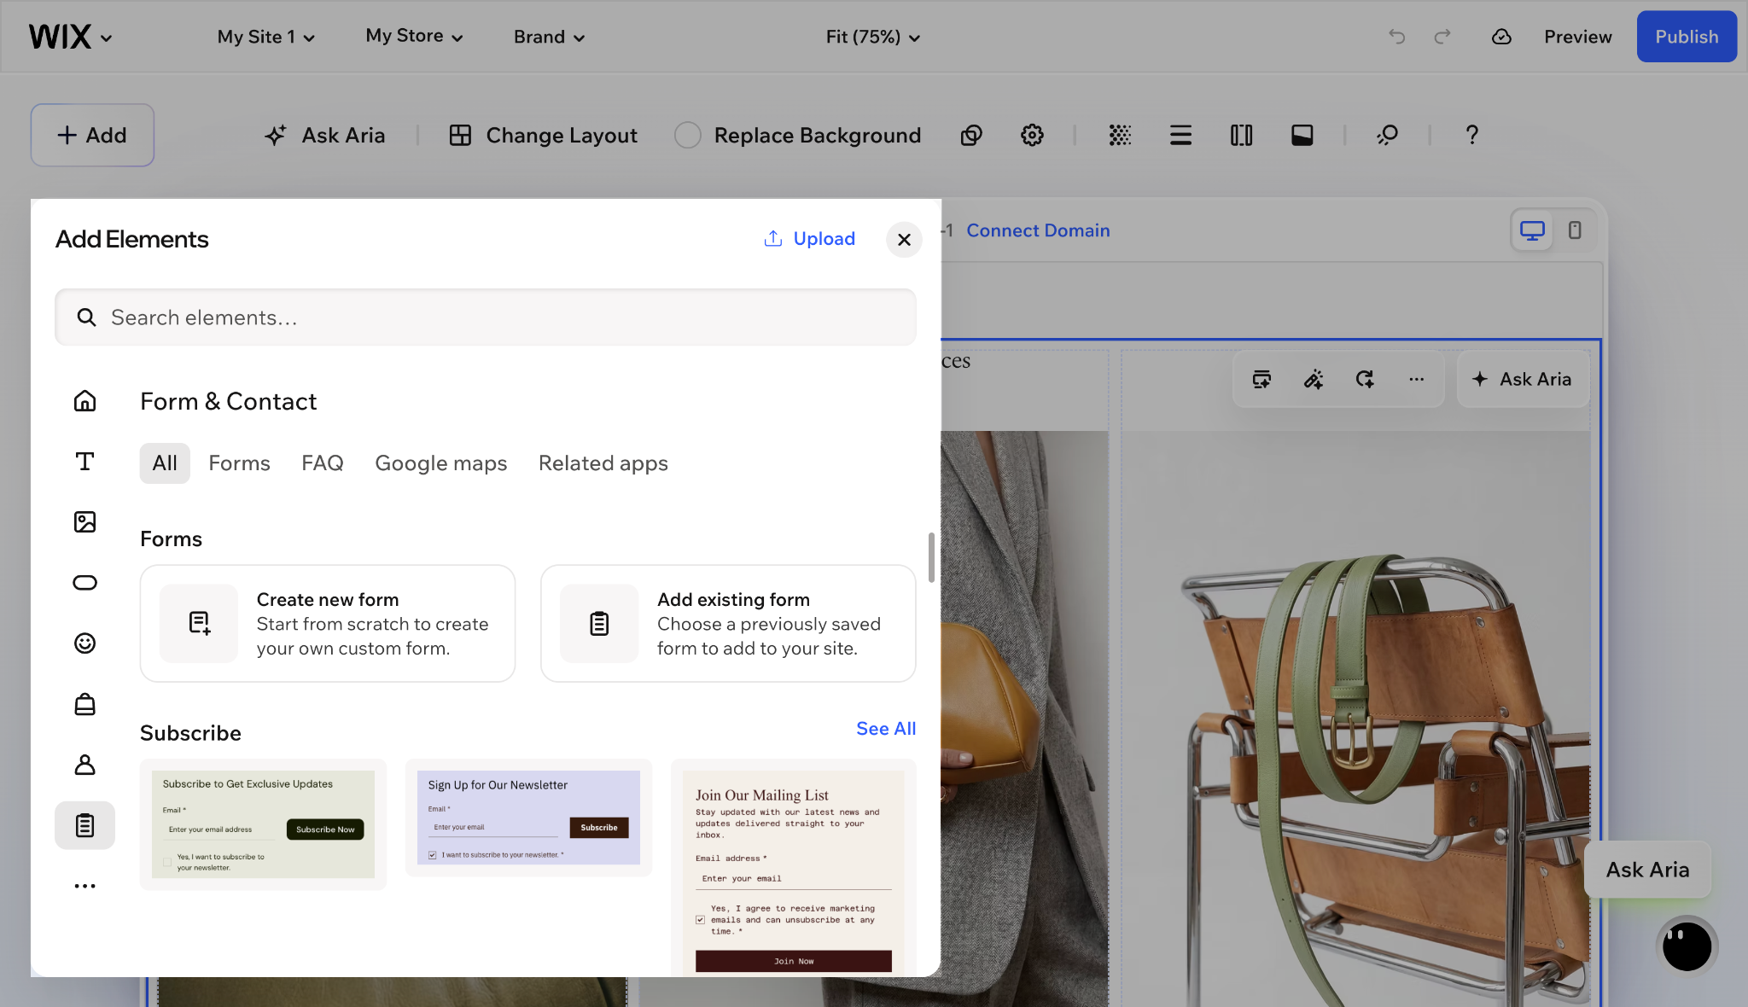Image resolution: width=1748 pixels, height=1007 pixels.
Task: Select the Button elements sidebar icon
Action: 84,582
